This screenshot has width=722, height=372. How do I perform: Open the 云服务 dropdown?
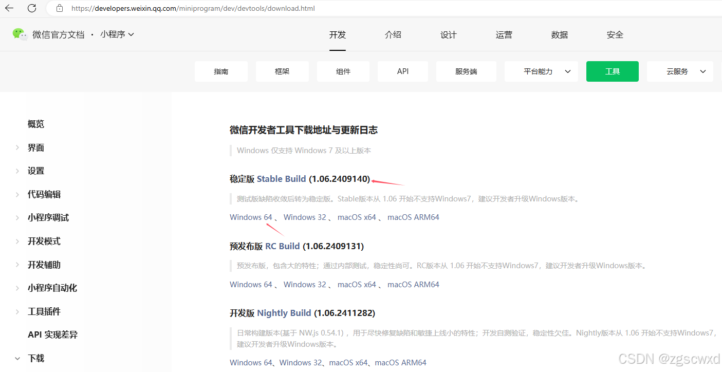[x=680, y=71]
